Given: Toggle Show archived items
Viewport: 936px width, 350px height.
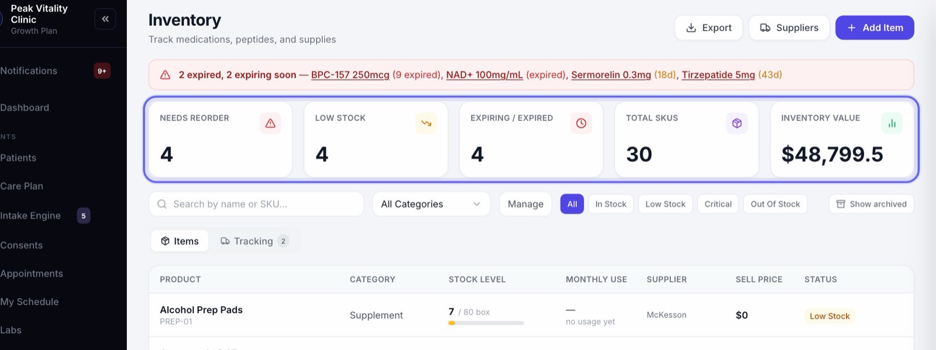Looking at the screenshot, I should [871, 204].
